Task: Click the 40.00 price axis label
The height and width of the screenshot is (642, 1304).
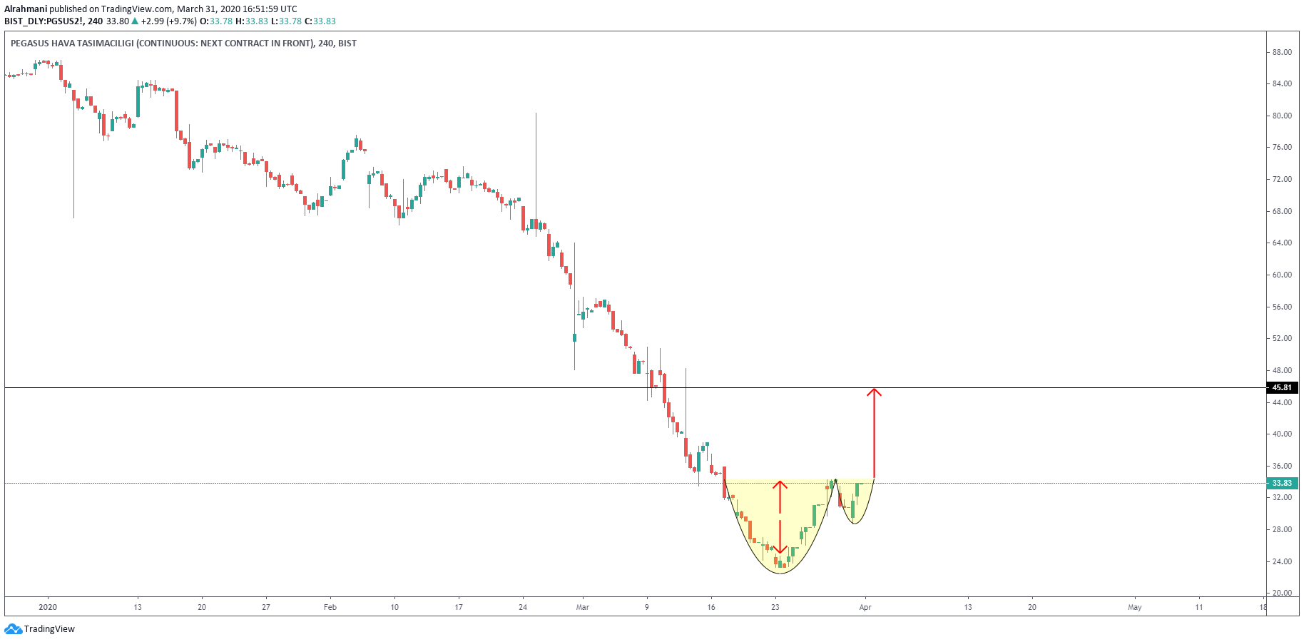Action: tap(1282, 434)
